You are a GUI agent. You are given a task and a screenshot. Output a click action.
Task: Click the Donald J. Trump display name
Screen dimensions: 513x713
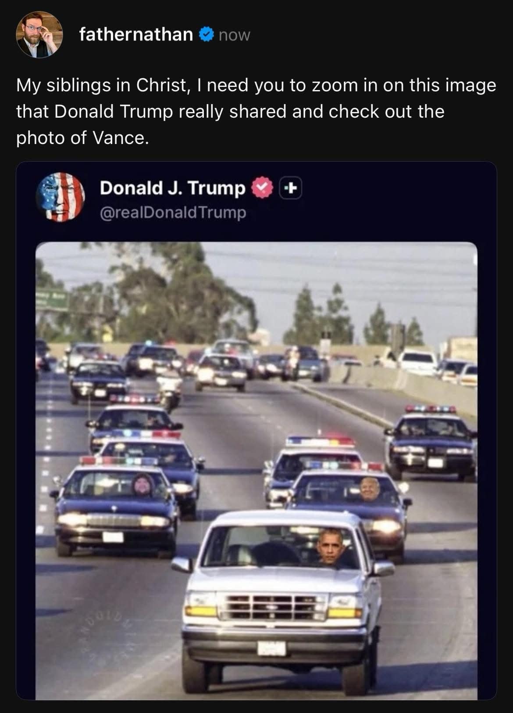(172, 188)
